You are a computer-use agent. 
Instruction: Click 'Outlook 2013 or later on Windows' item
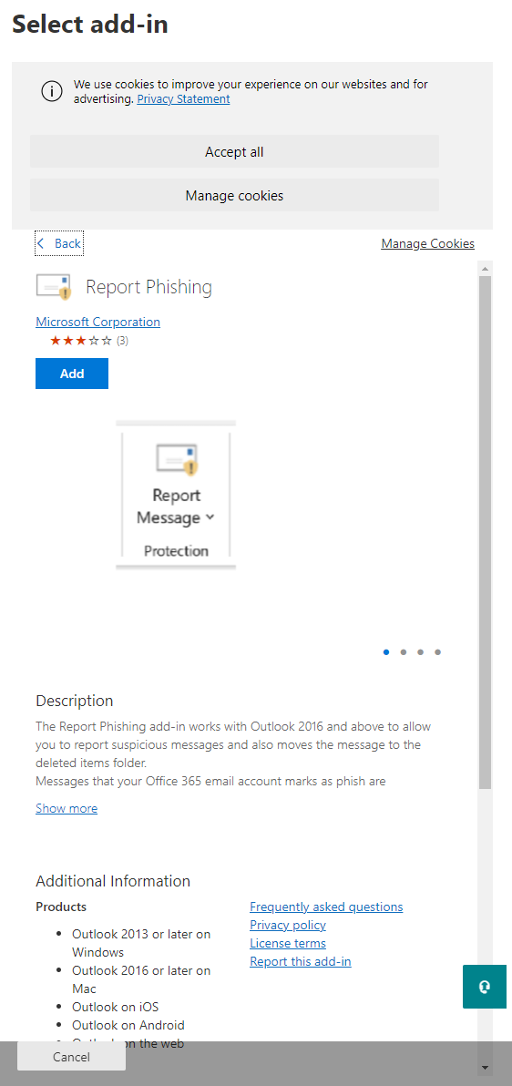[141, 943]
